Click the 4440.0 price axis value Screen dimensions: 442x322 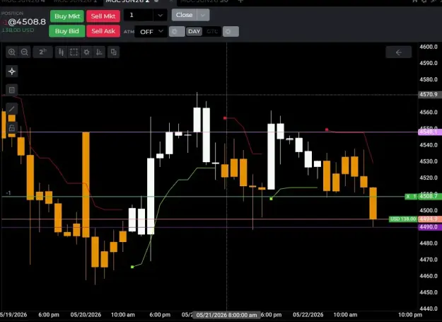click(x=429, y=309)
